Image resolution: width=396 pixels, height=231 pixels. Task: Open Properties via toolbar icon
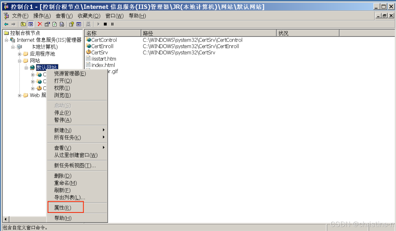coord(47,24)
